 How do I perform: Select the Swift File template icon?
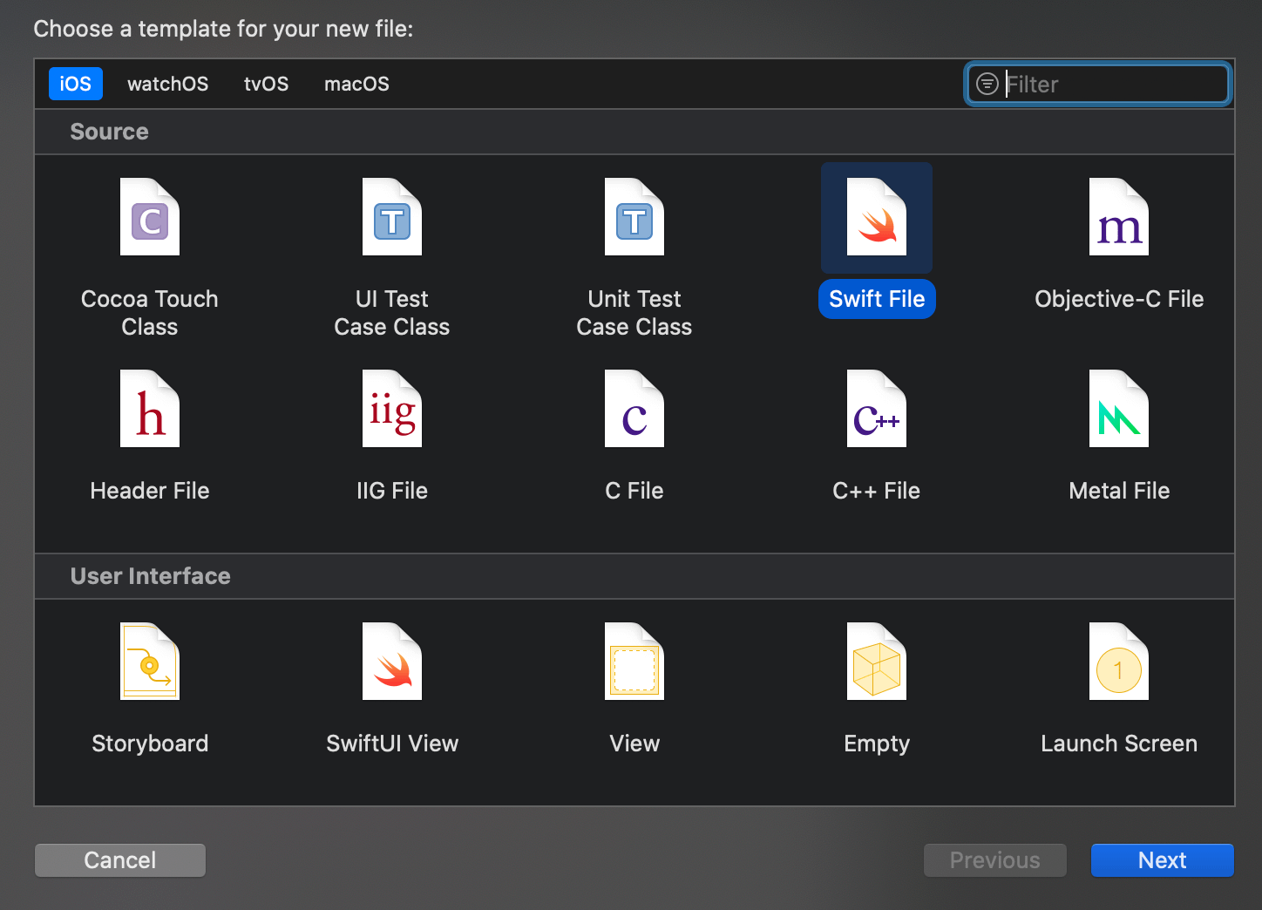pyautogui.click(x=877, y=217)
